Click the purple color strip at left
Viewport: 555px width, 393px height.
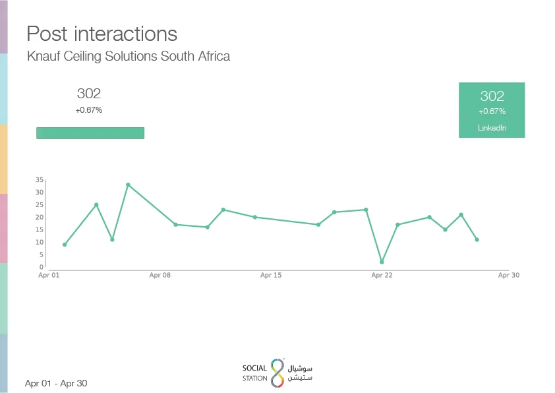3,26
